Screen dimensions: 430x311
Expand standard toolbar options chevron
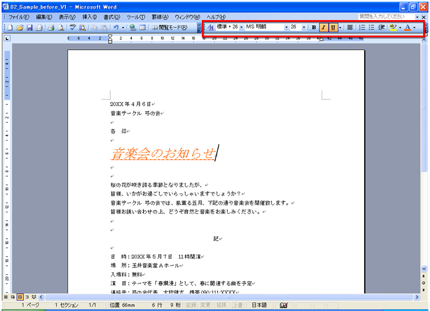click(199, 28)
